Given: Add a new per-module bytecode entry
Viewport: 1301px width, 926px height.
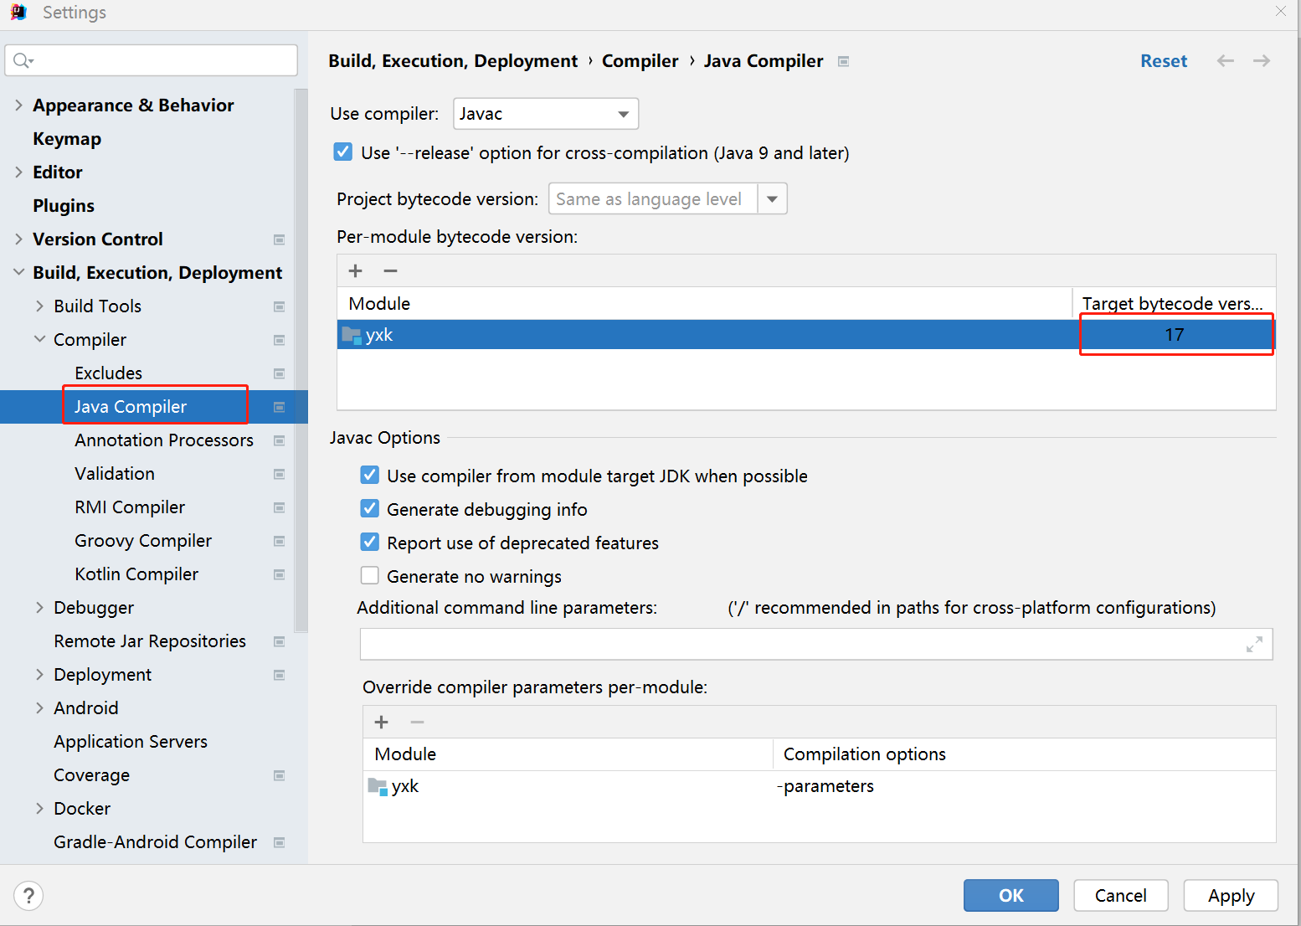Looking at the screenshot, I should 355,270.
